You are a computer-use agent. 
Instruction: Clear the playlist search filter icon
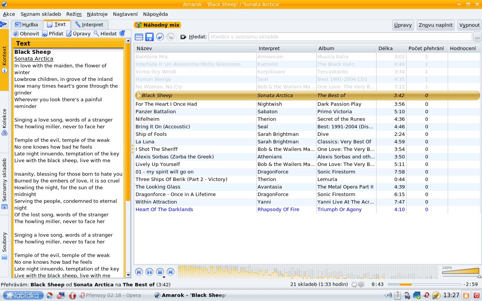tap(183, 37)
